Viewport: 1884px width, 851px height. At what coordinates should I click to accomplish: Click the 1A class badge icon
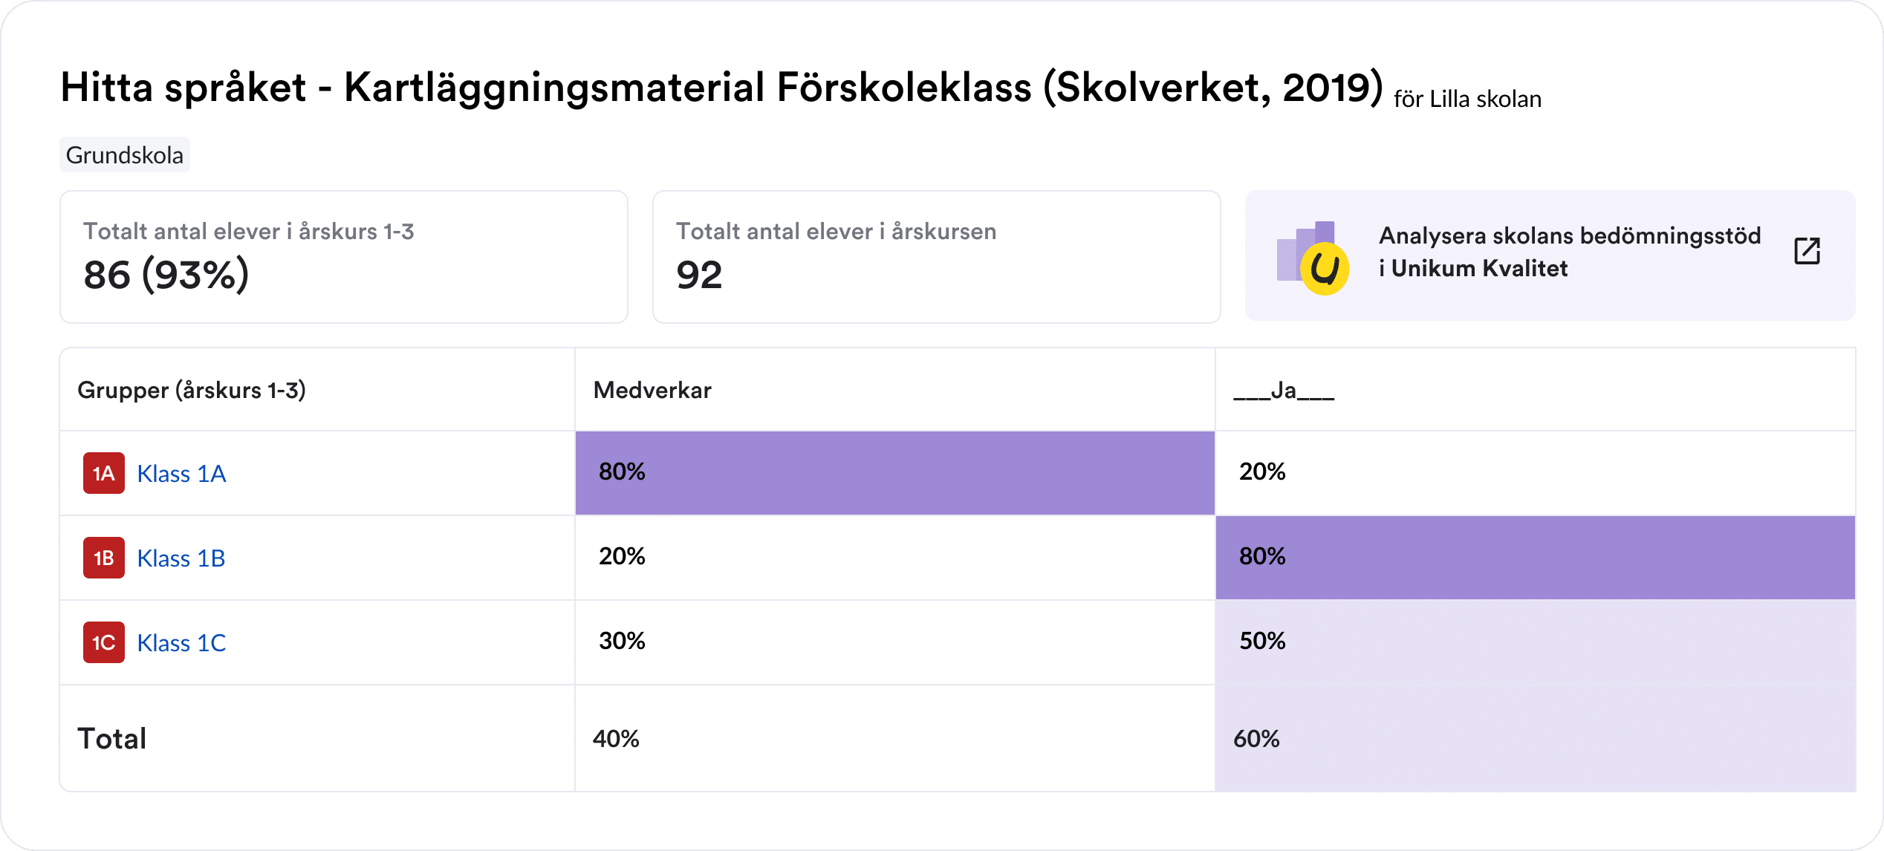tap(103, 473)
